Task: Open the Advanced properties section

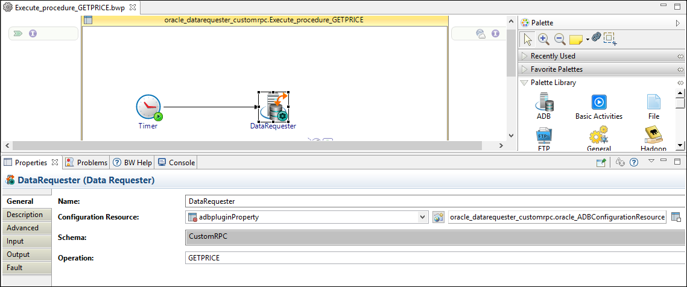Action: [x=27, y=228]
